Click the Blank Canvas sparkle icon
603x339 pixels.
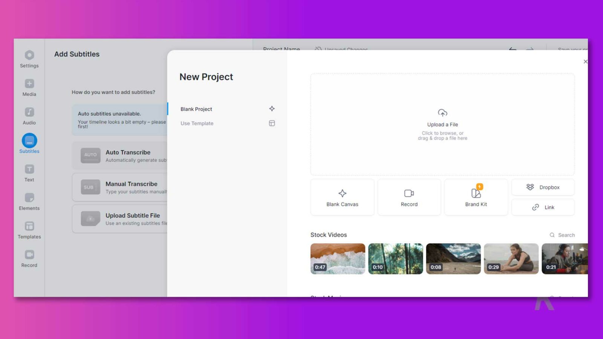342,193
